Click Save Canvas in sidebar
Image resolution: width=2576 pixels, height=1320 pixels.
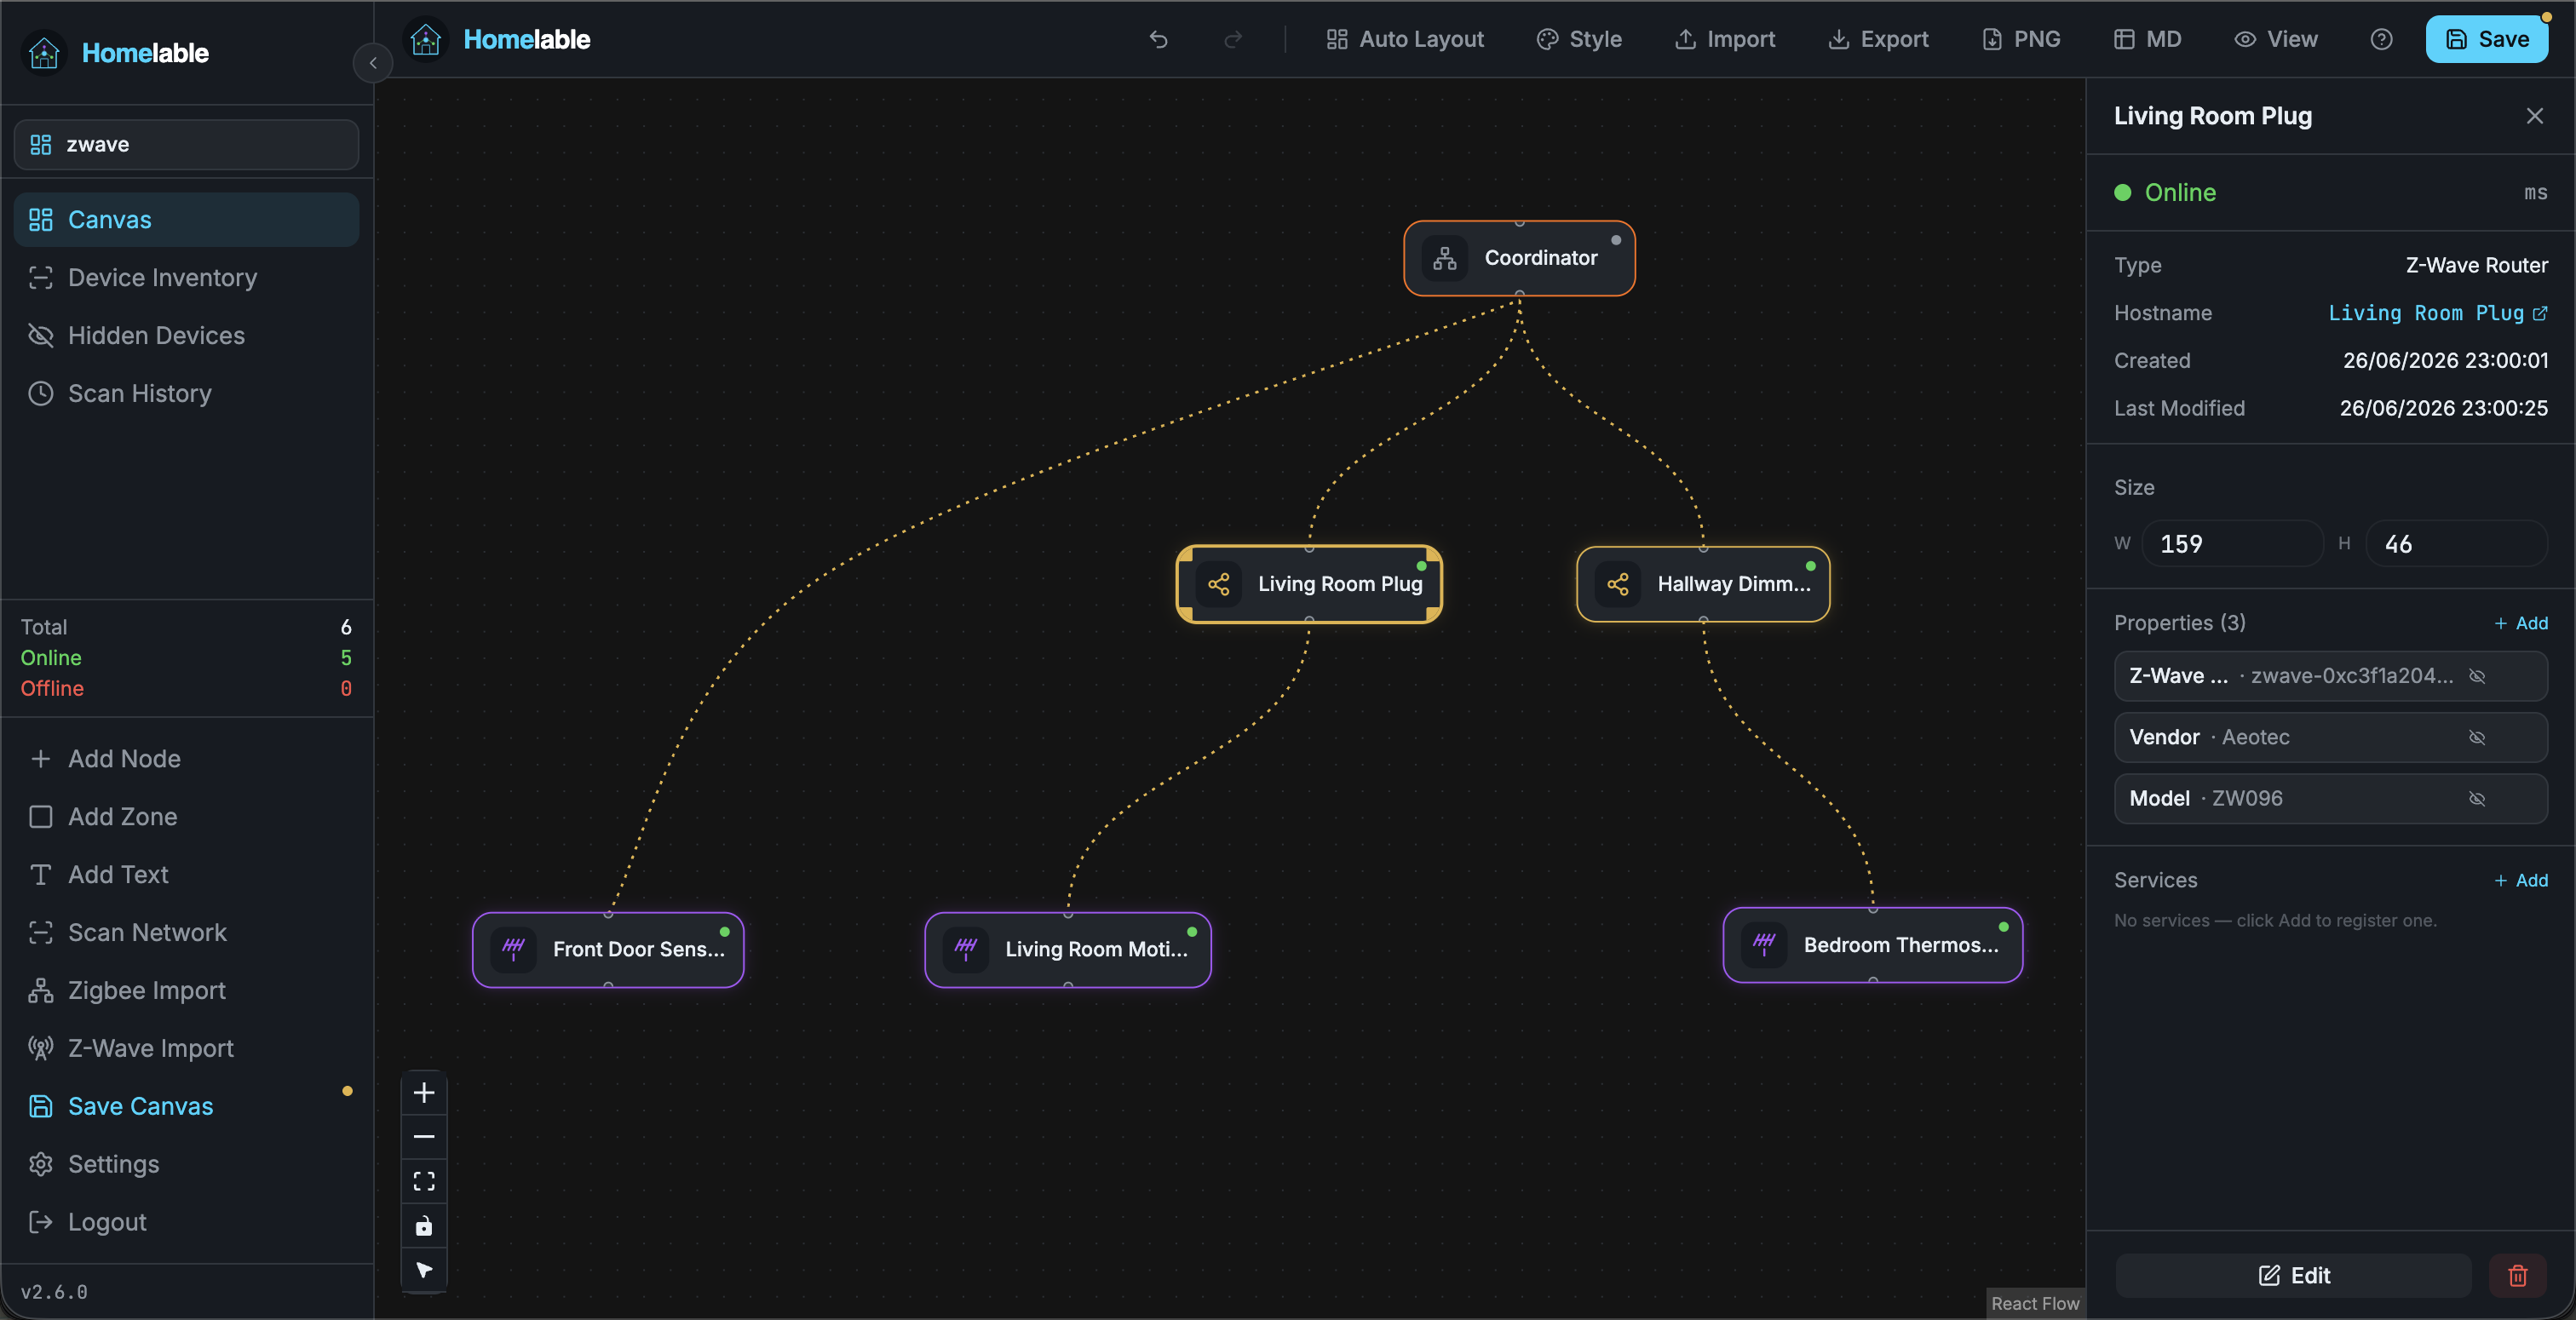pos(186,1107)
